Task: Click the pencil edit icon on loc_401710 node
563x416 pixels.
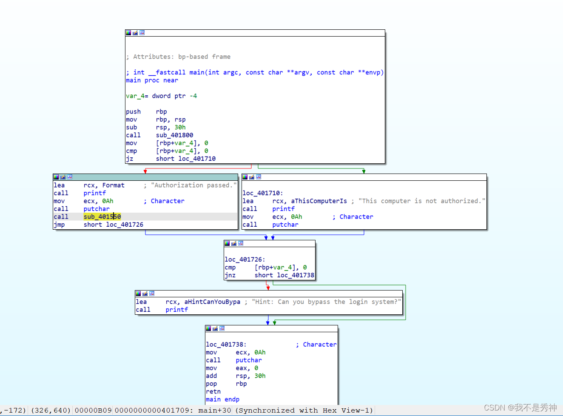Action: click(252, 177)
